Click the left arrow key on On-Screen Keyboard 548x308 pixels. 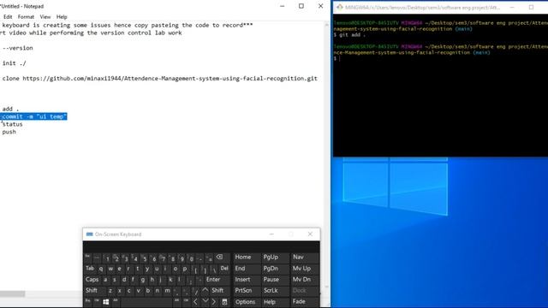pyautogui.click(x=195, y=302)
